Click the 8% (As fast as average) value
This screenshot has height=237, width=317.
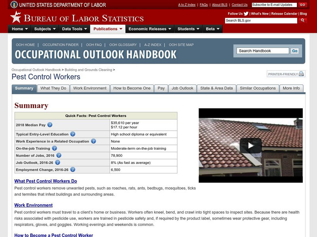click(131, 162)
